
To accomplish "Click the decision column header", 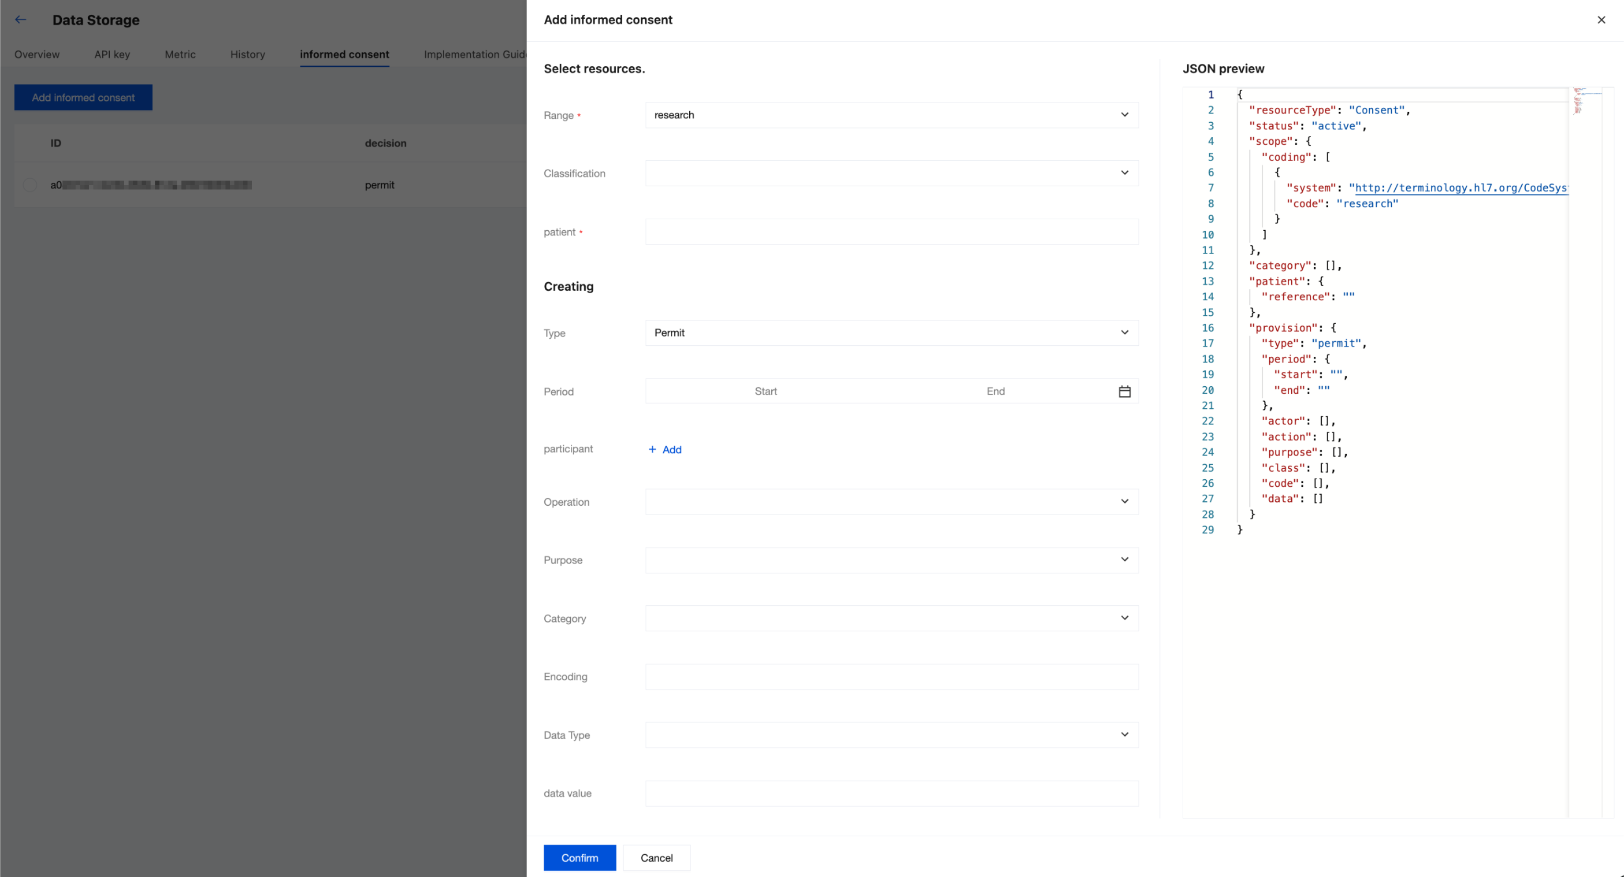I will 385,143.
